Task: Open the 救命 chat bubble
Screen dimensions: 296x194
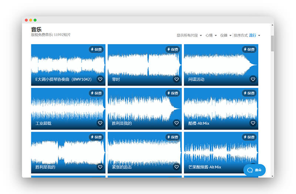Action: pyautogui.click(x=255, y=170)
